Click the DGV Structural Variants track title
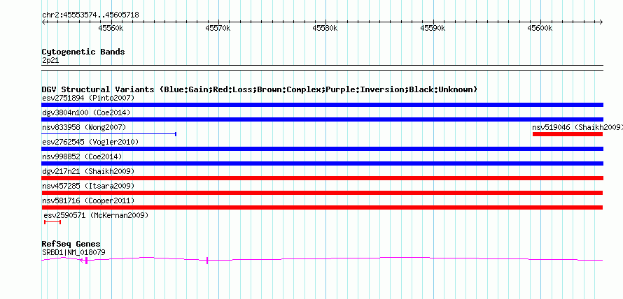The height and width of the screenshot is (299, 623). click(260, 89)
